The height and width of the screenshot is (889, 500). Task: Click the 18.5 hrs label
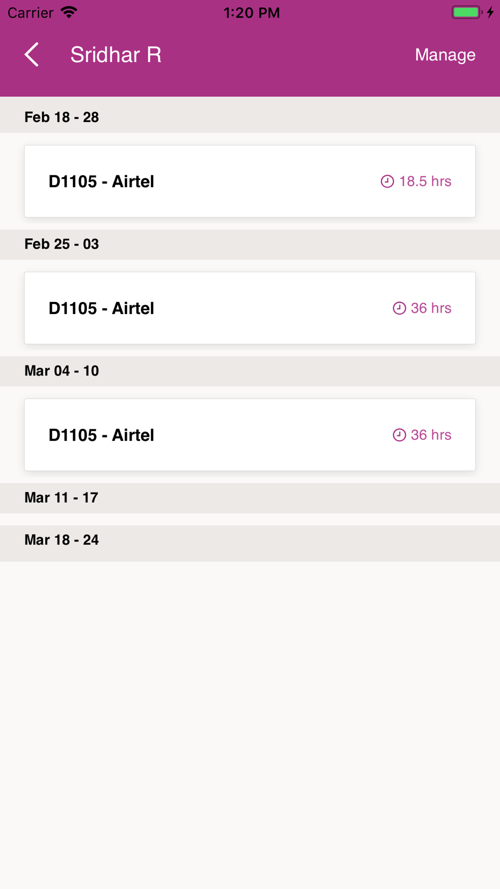(425, 181)
